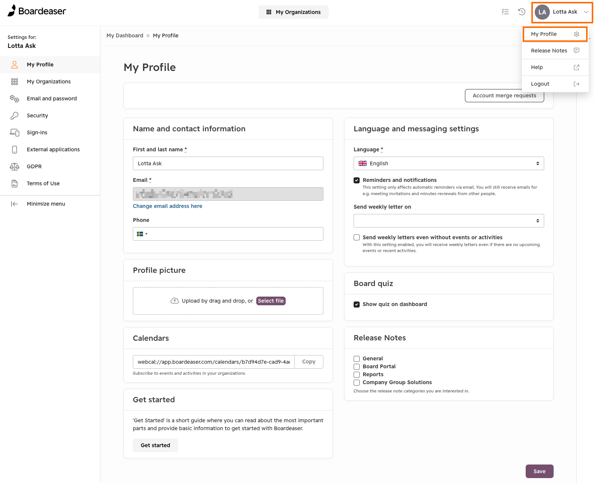Save the profile changes
The image size is (594, 483).
point(539,471)
